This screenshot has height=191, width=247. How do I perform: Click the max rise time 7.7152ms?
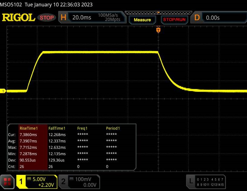(x=28, y=148)
